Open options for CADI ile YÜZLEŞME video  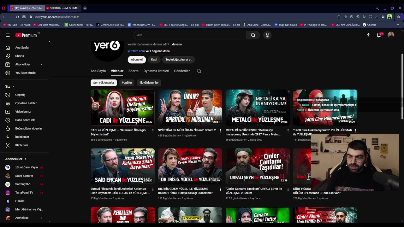(x=153, y=131)
